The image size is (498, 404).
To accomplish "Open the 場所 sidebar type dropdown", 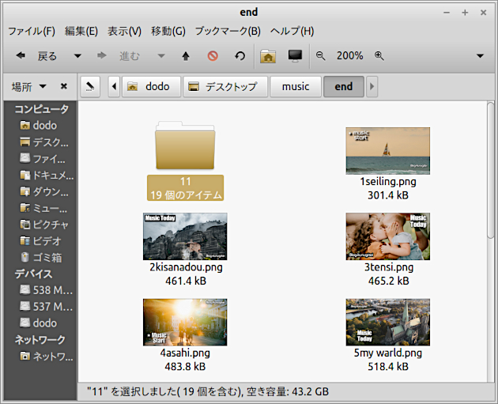I will point(29,86).
